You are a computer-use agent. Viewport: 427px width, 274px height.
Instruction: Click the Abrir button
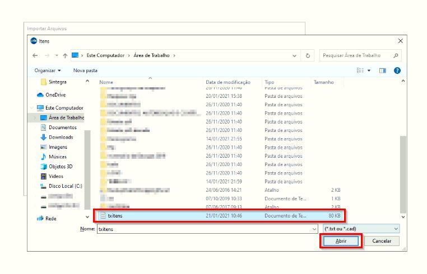point(341,241)
